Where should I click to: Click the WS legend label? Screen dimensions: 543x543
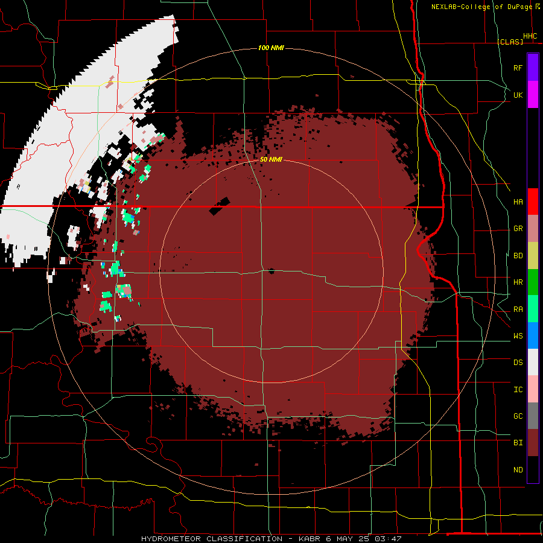(518, 336)
